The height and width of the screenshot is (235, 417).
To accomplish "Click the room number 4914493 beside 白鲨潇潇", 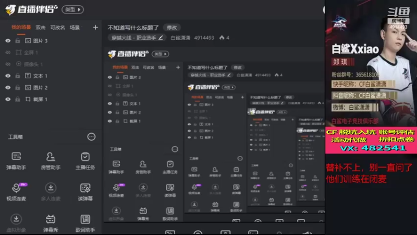I will pos(204,38).
